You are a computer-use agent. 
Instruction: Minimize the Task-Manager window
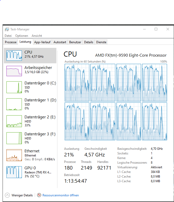click(144, 29)
